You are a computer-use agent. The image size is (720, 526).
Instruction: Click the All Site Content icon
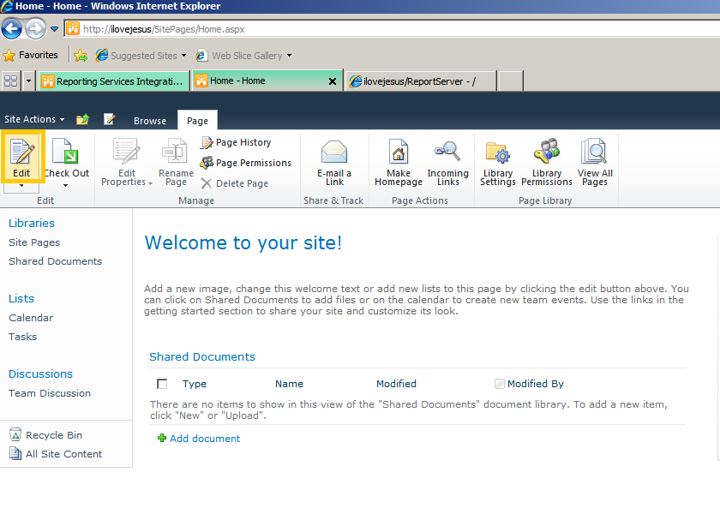[x=15, y=454]
